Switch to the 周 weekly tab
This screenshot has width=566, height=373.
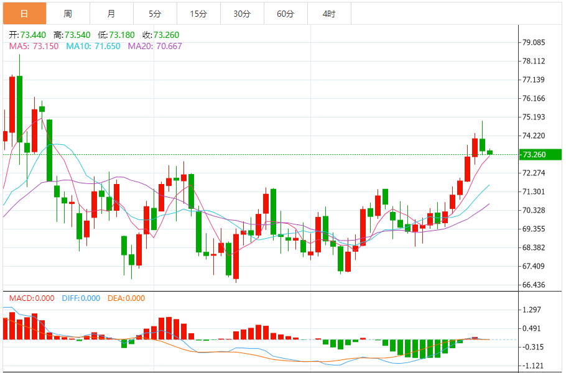[68, 14]
